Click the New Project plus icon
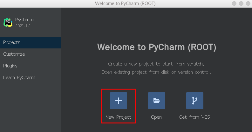Image resolution: width=252 pixels, height=132 pixels. click(119, 101)
